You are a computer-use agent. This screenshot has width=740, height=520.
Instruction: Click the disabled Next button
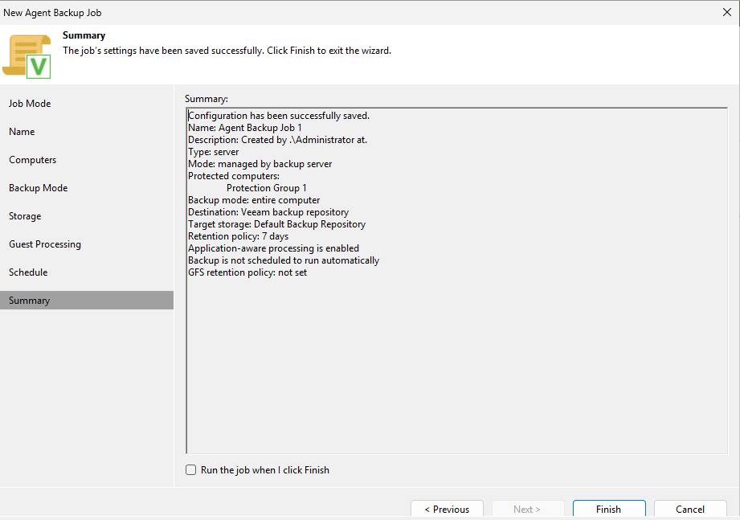(x=528, y=509)
